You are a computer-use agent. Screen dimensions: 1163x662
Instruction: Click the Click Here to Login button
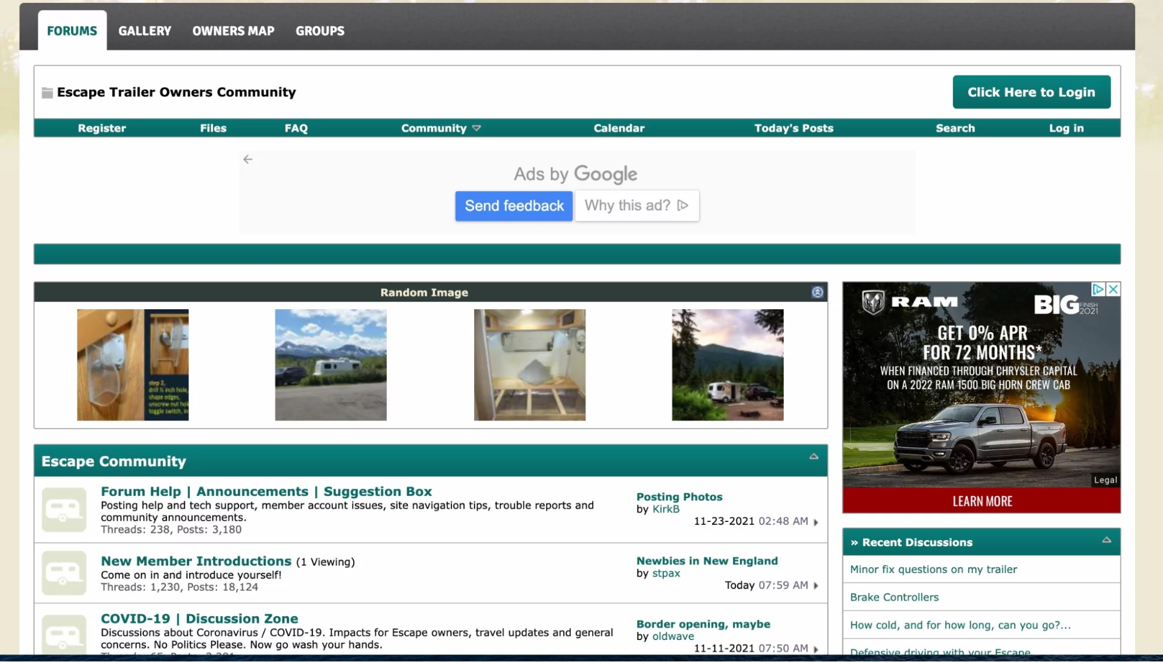(x=1031, y=92)
